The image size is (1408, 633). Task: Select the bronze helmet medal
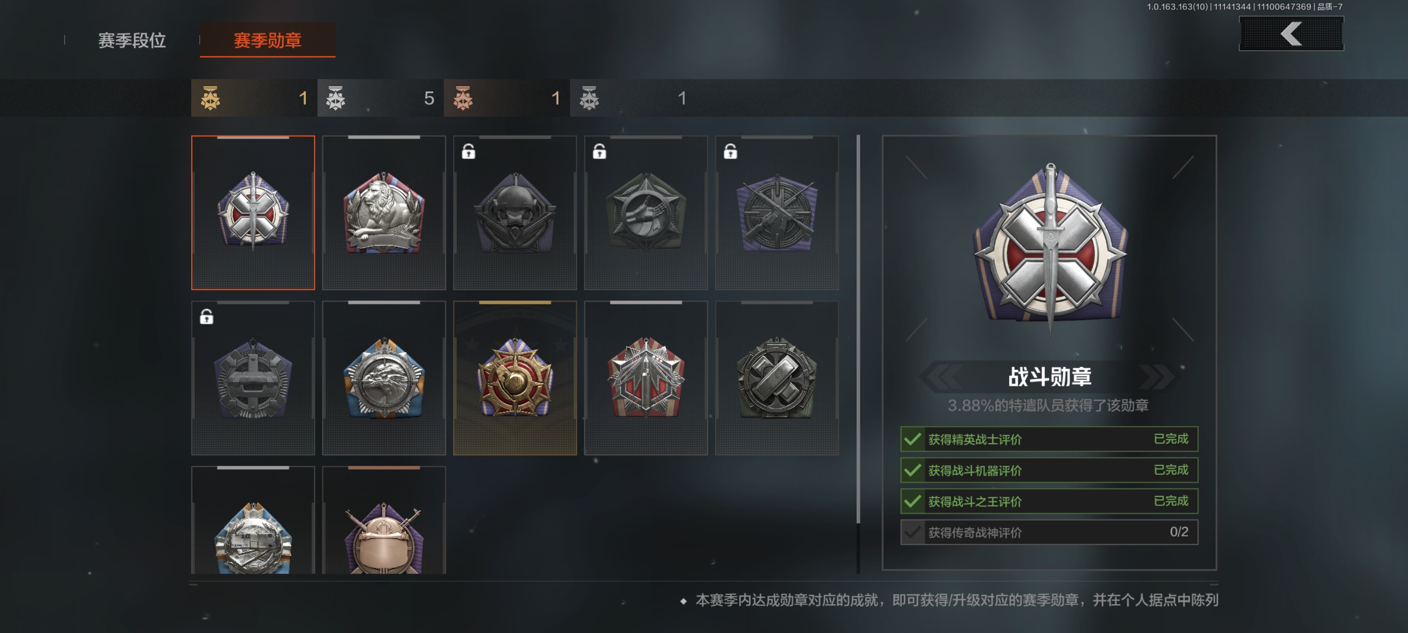tap(384, 520)
